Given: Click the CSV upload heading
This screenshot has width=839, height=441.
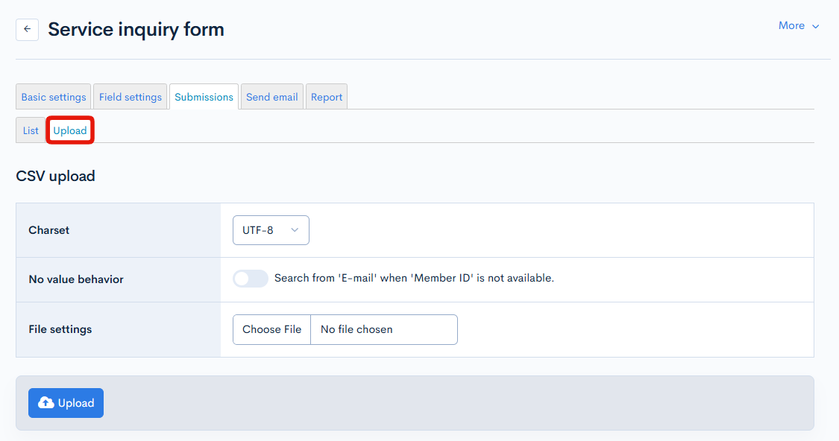Looking at the screenshot, I should (55, 177).
